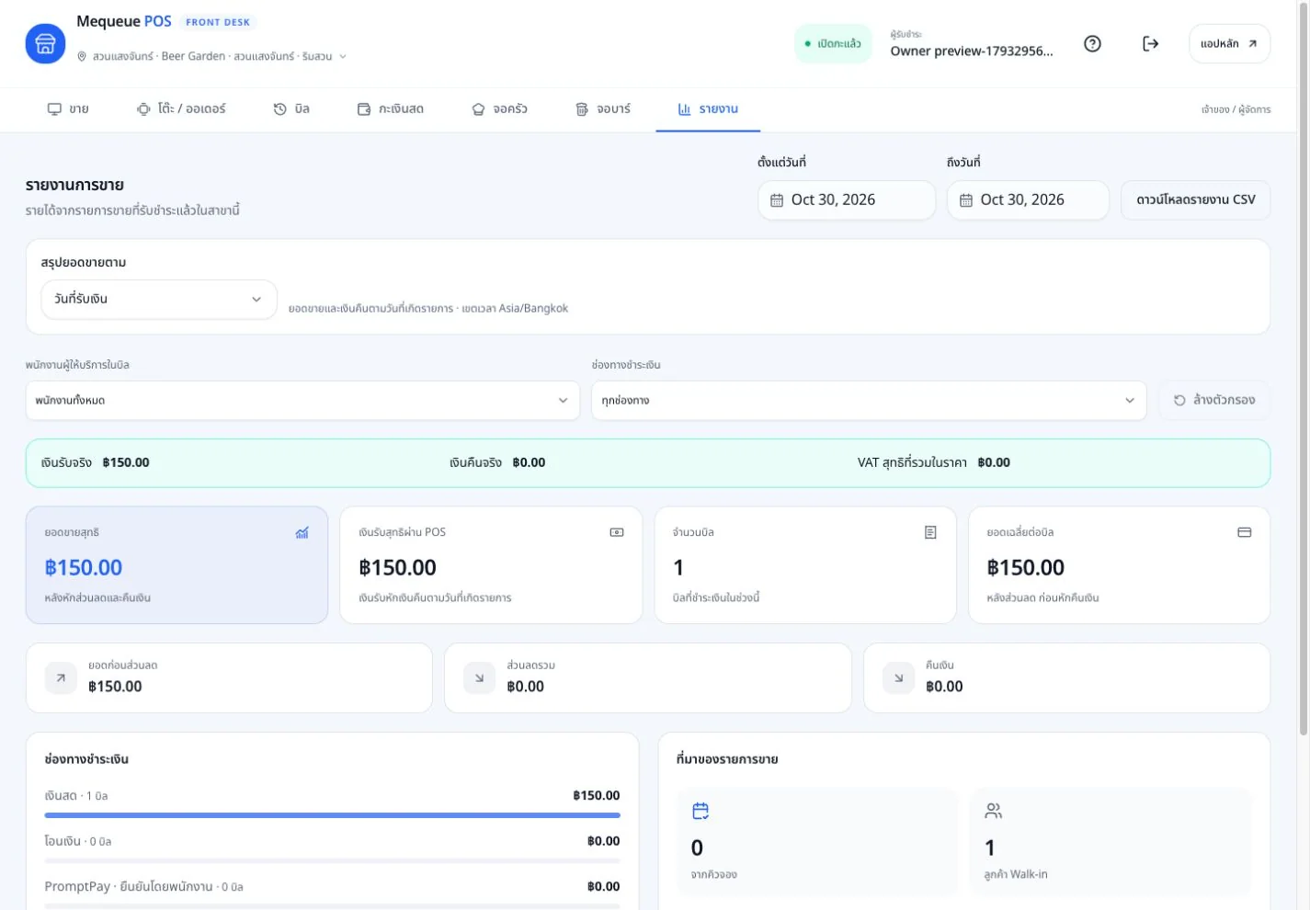1310x910 pixels.
Task: Click the people icon above ลูกค้า Walk-in
Action: 994,811
